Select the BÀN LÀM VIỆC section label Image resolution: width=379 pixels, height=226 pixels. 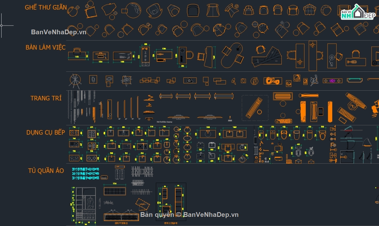[x=45, y=47]
